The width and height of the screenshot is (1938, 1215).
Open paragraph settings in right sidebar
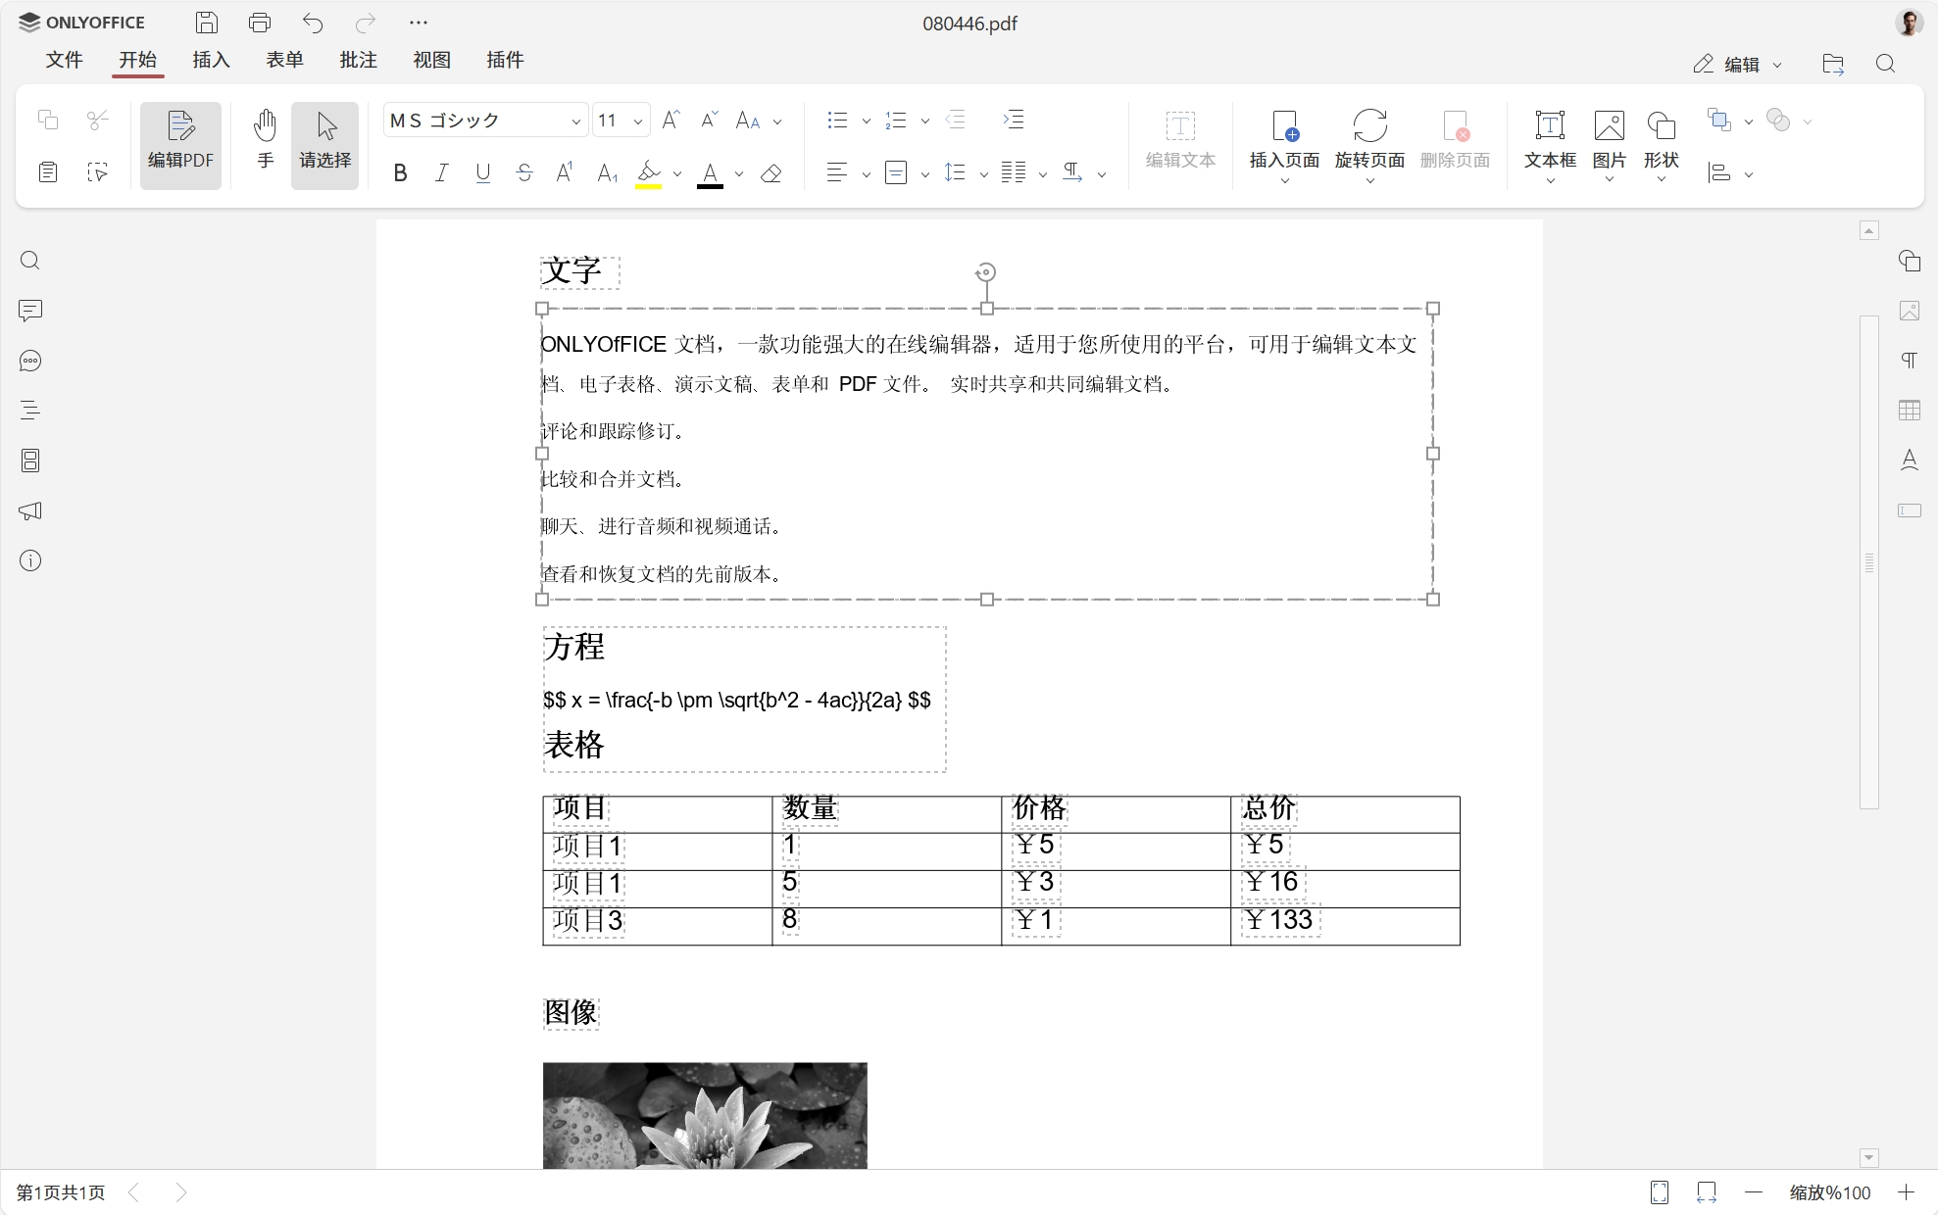point(1910,361)
